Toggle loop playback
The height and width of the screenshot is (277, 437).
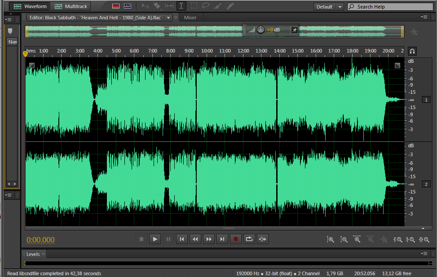click(x=249, y=239)
